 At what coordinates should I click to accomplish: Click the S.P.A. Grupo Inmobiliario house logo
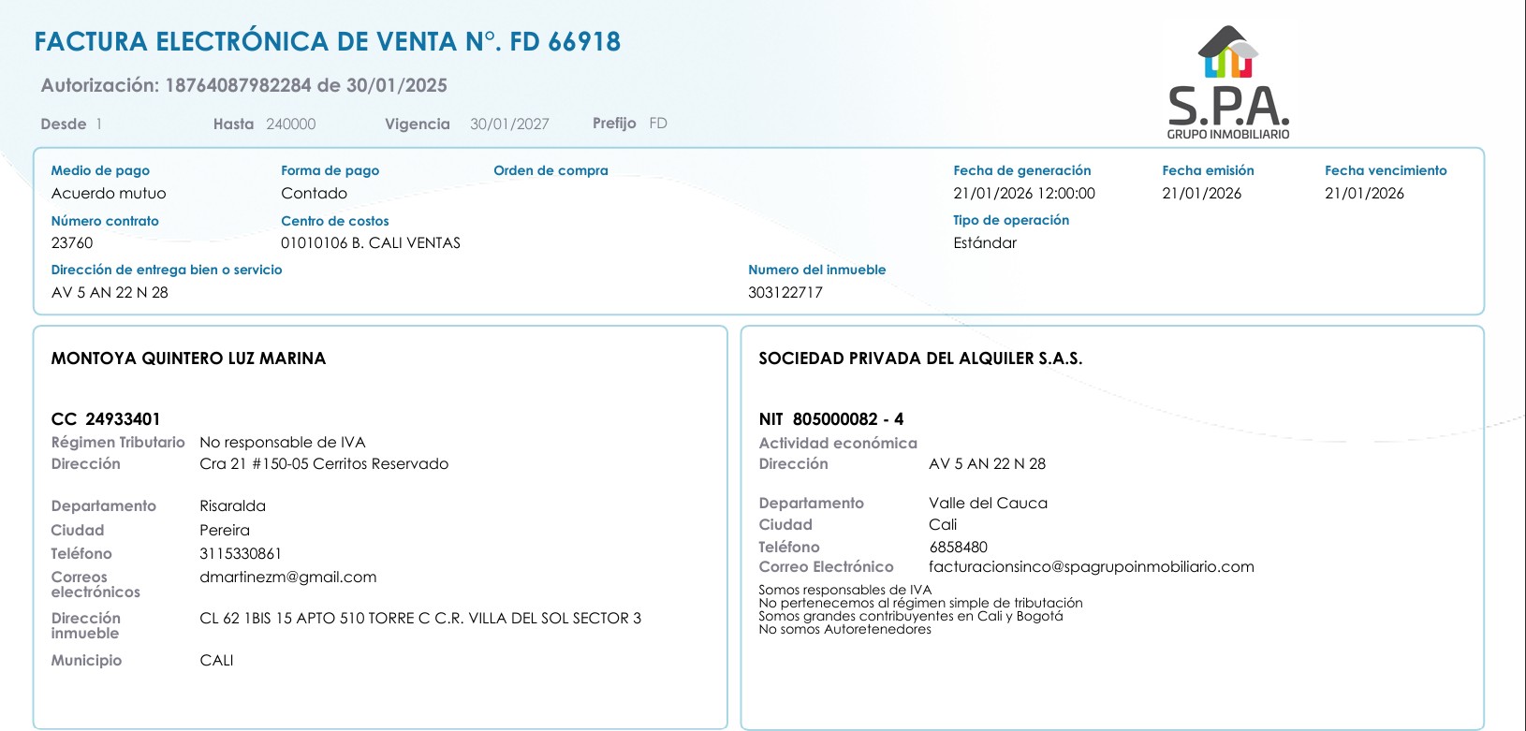coord(1227,82)
